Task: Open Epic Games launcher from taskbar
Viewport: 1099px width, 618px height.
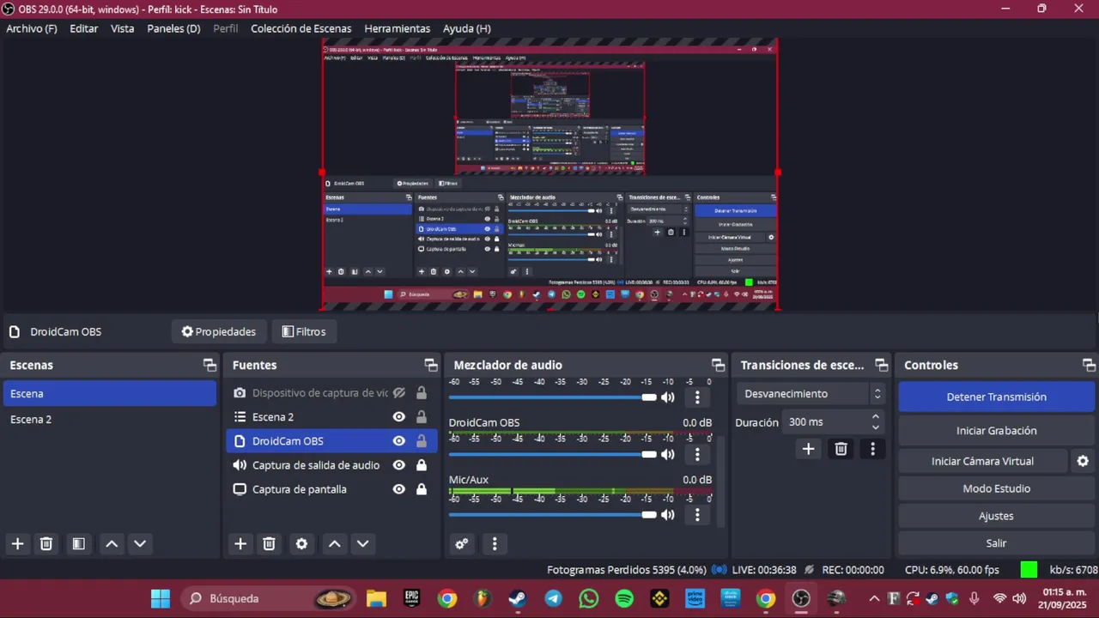Action: (412, 598)
